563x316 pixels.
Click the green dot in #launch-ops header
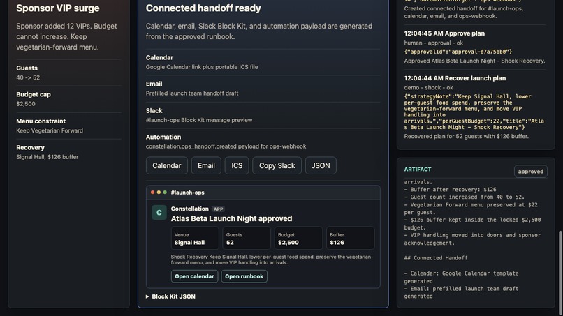165,193
